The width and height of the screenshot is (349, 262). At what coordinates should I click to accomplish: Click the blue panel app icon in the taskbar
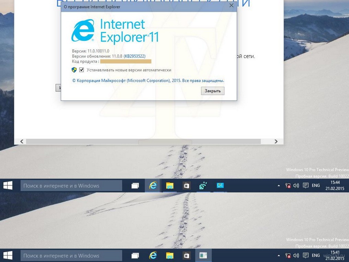[220, 185]
